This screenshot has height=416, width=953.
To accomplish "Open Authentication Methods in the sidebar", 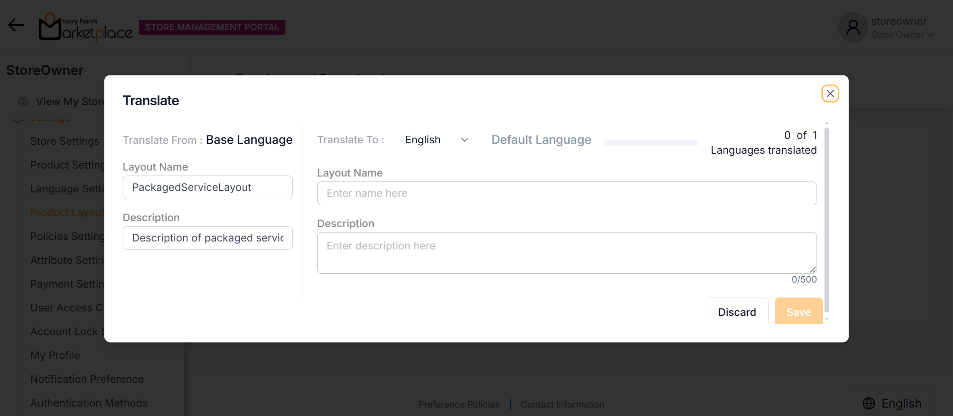I will pyautogui.click(x=89, y=403).
